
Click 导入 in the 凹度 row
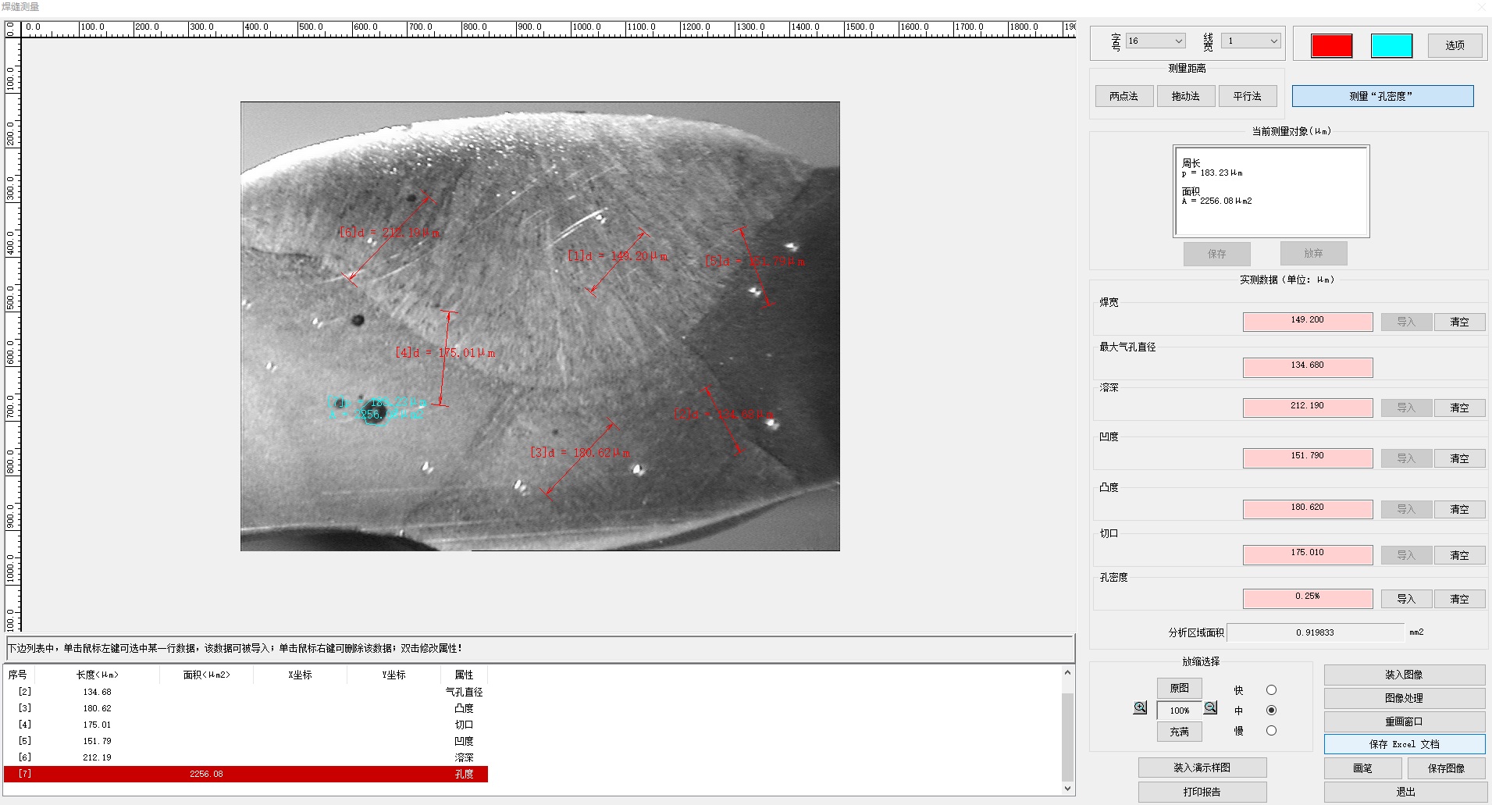[x=1406, y=458]
